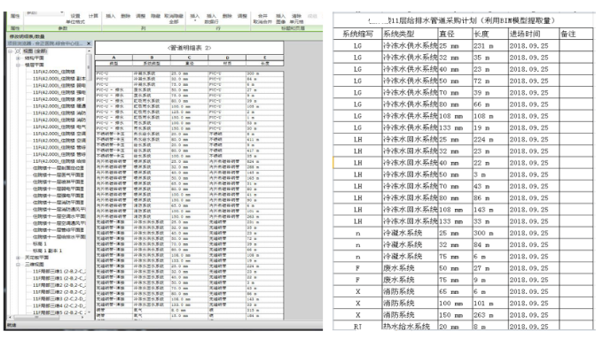This screenshot has width=603, height=339.
Task: Click 系统缩写 header in purchase plan table
Action: (x=357, y=34)
